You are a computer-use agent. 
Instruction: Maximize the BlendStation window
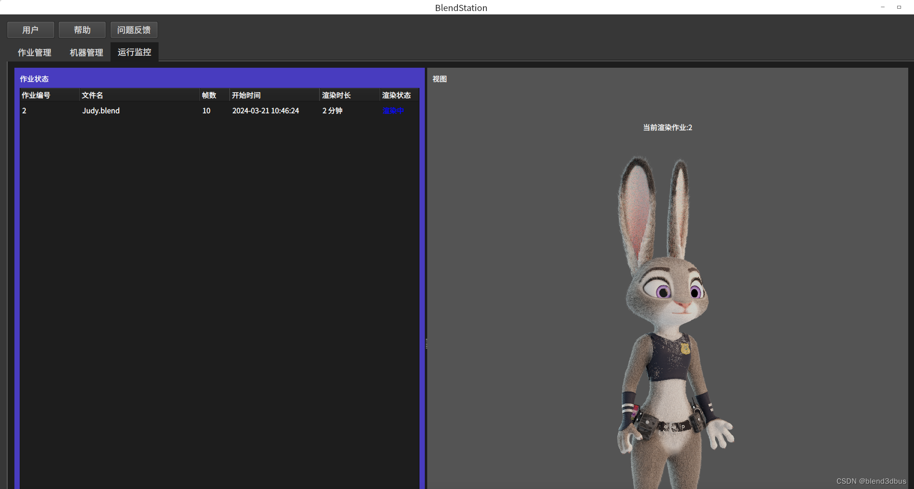(899, 7)
